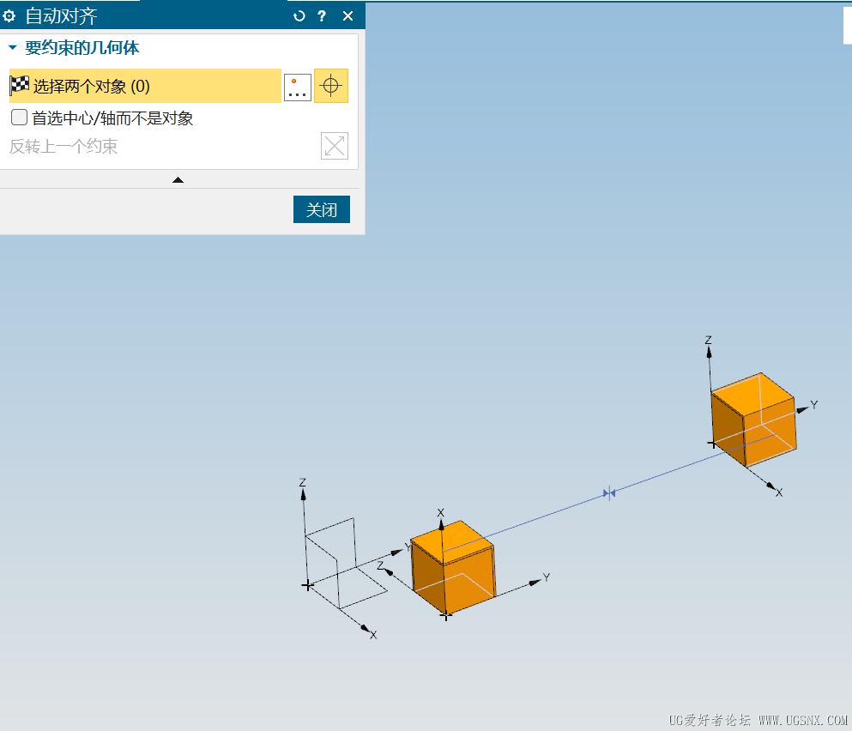Click the blue constraint symbol on line

click(609, 493)
